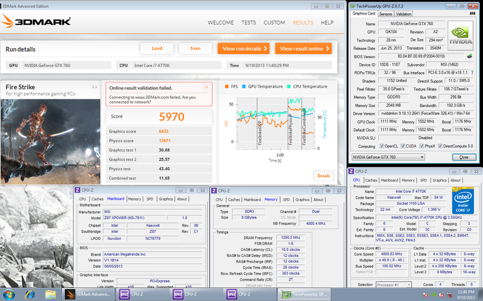Image resolution: width=483 pixels, height=301 pixels.
Task: Open the About tab in the CPU-Z Memory window
Action: point(318,200)
